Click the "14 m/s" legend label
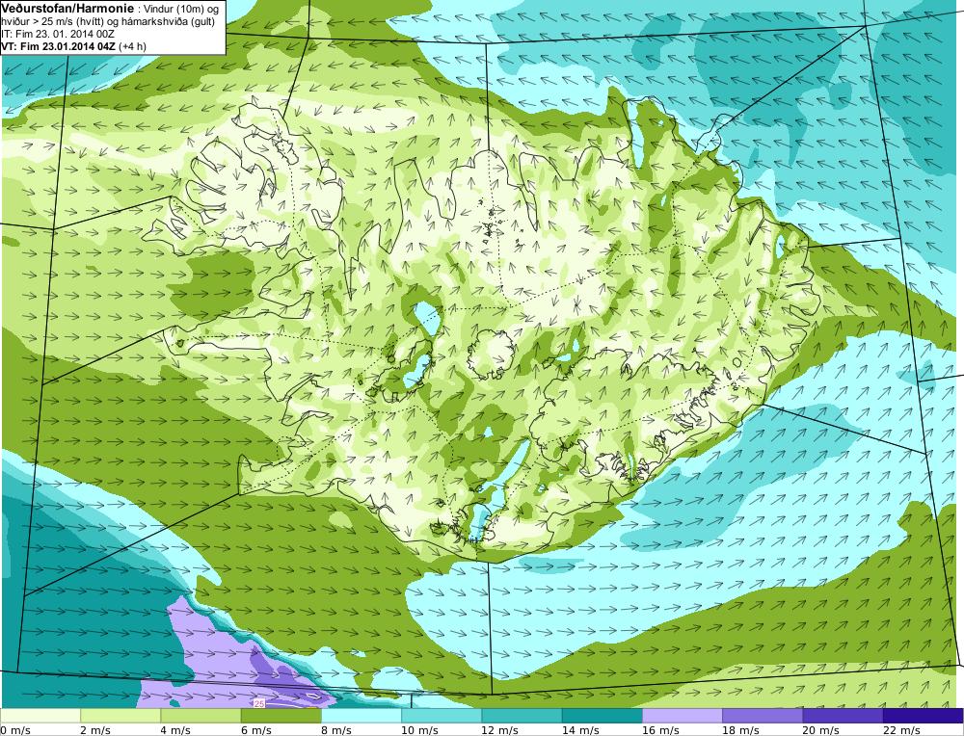Image resolution: width=964 pixels, height=736 pixels. pyautogui.click(x=580, y=730)
